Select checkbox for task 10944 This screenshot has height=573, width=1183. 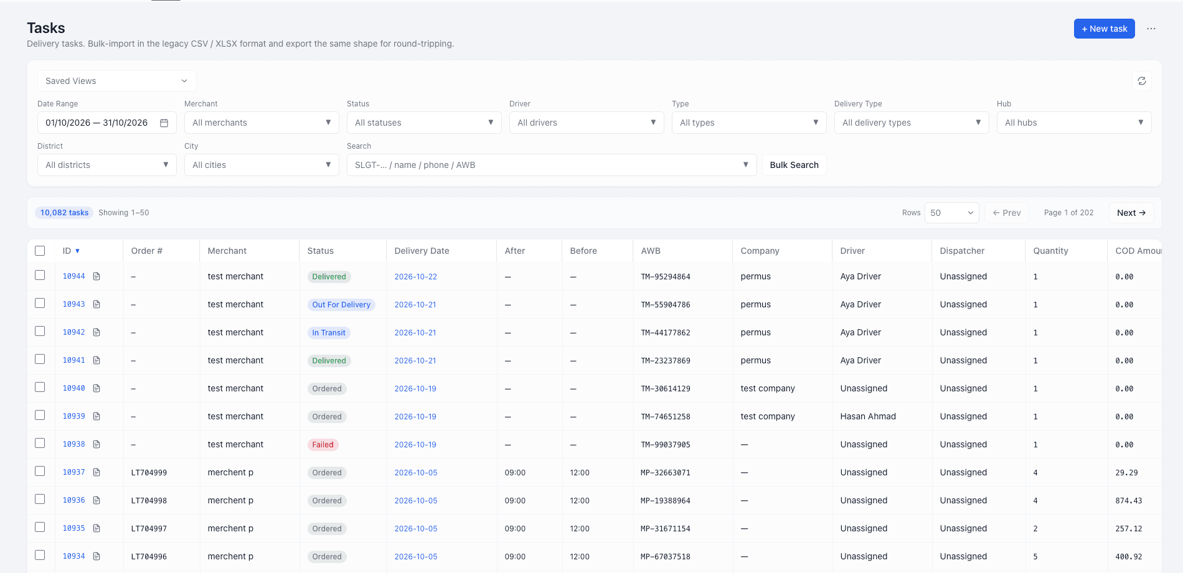[x=40, y=275]
